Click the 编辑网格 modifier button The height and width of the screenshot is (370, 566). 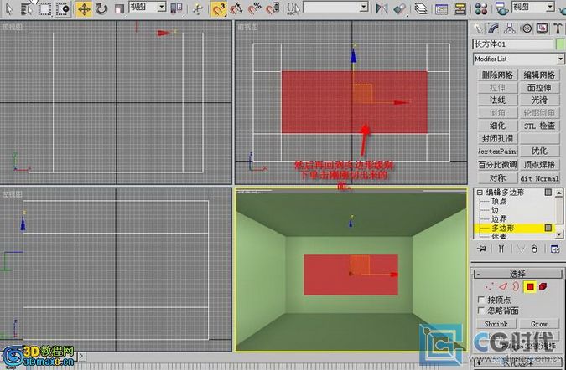click(539, 75)
